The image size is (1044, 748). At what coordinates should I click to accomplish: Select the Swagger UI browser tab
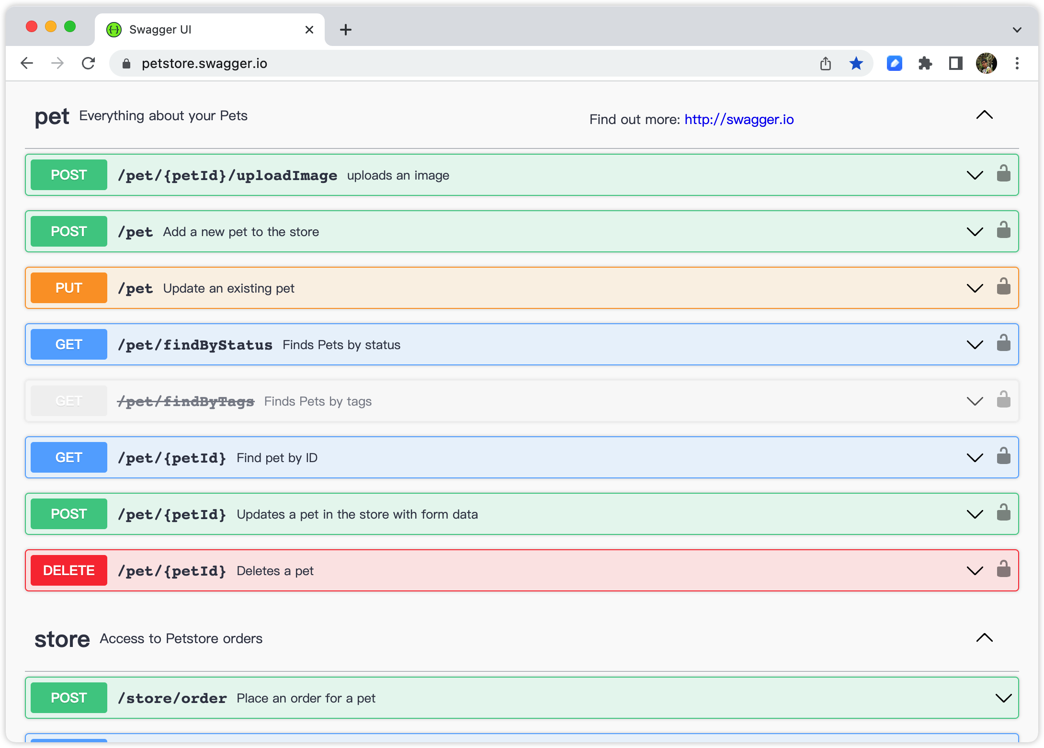[210, 30]
